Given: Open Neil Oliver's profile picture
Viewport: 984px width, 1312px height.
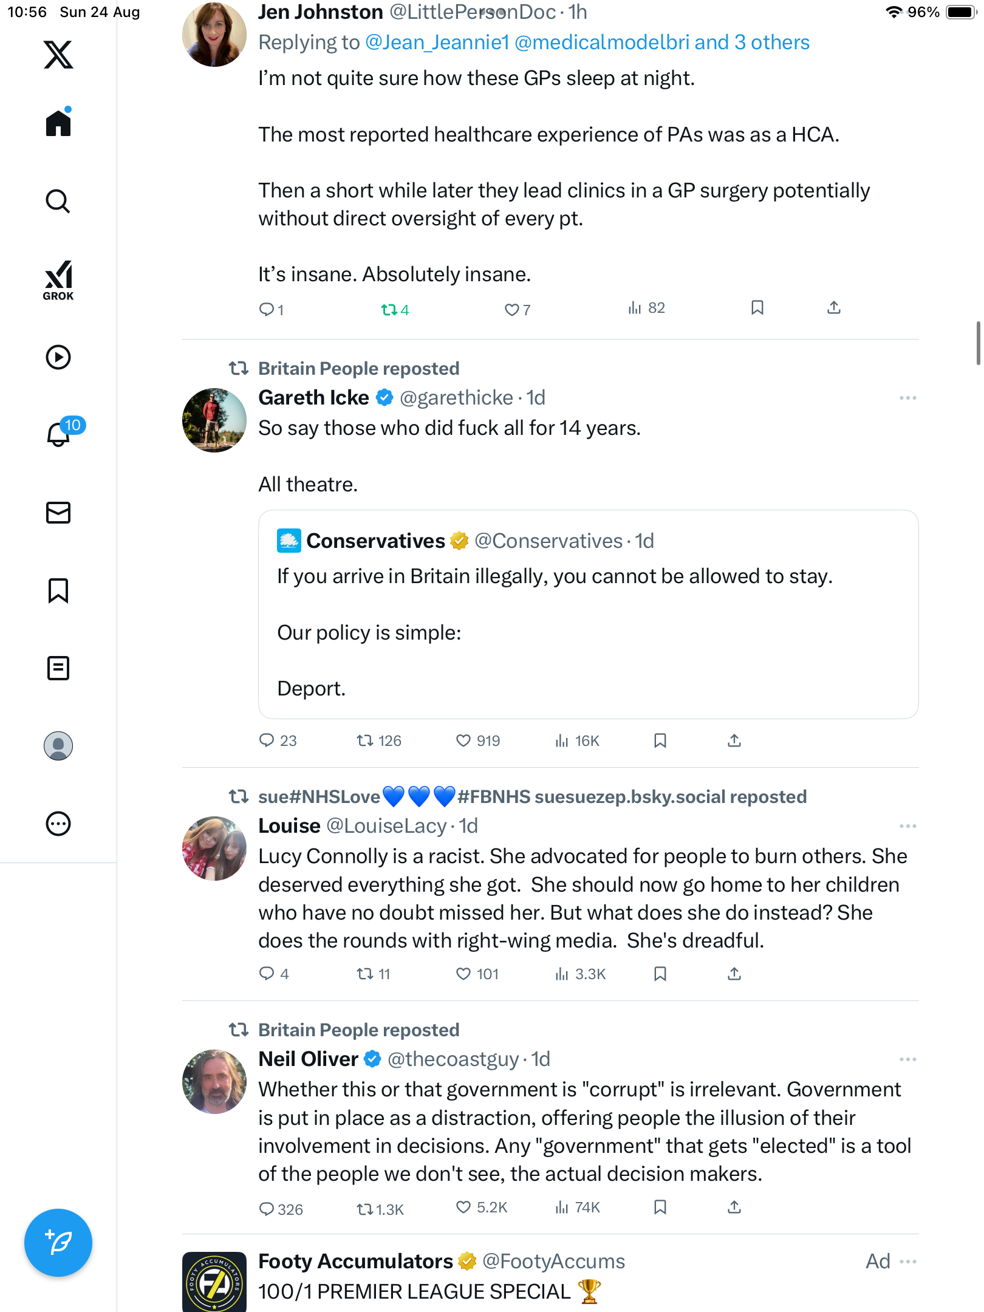Looking at the screenshot, I should (x=214, y=1082).
